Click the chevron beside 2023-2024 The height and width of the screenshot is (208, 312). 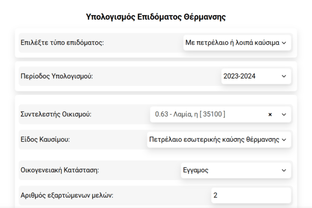pyautogui.click(x=284, y=77)
